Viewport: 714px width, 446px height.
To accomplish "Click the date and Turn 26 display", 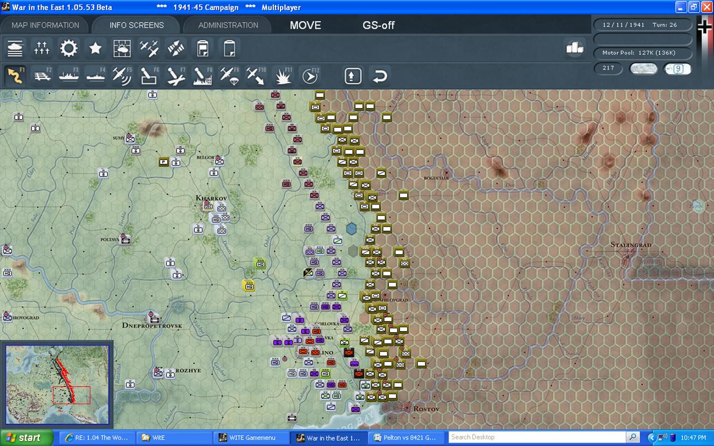I will (x=643, y=25).
